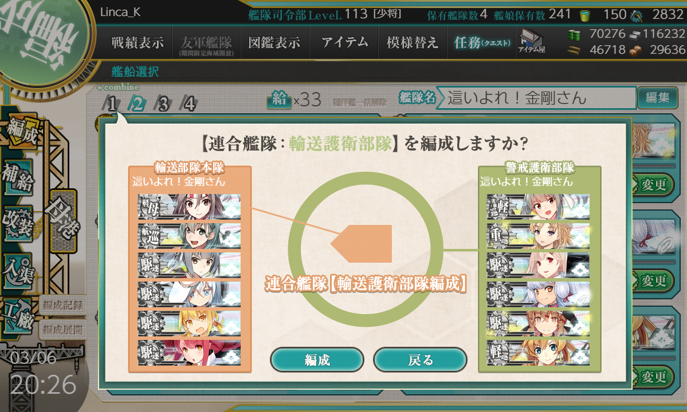Click the fleet name input field

coord(537,97)
